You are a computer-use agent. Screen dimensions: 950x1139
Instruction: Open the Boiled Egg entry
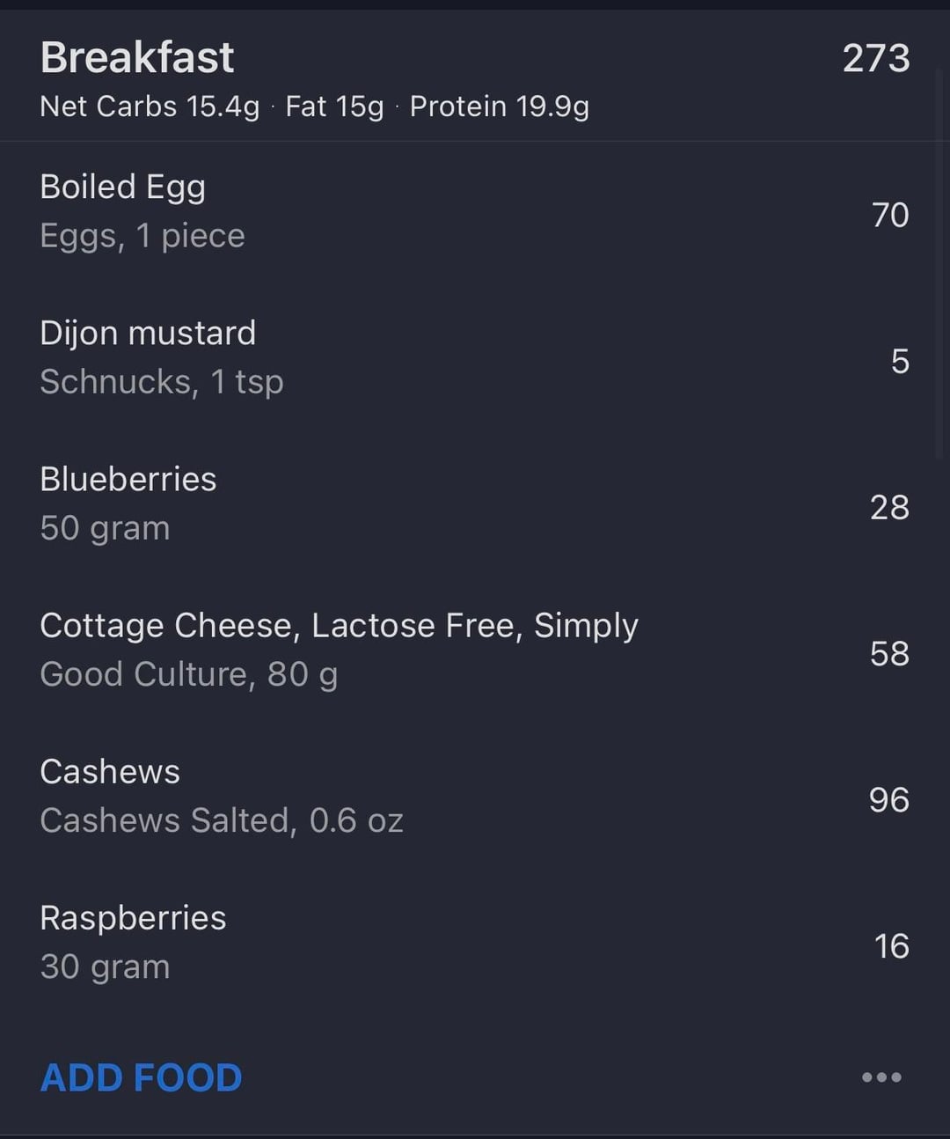coord(123,187)
